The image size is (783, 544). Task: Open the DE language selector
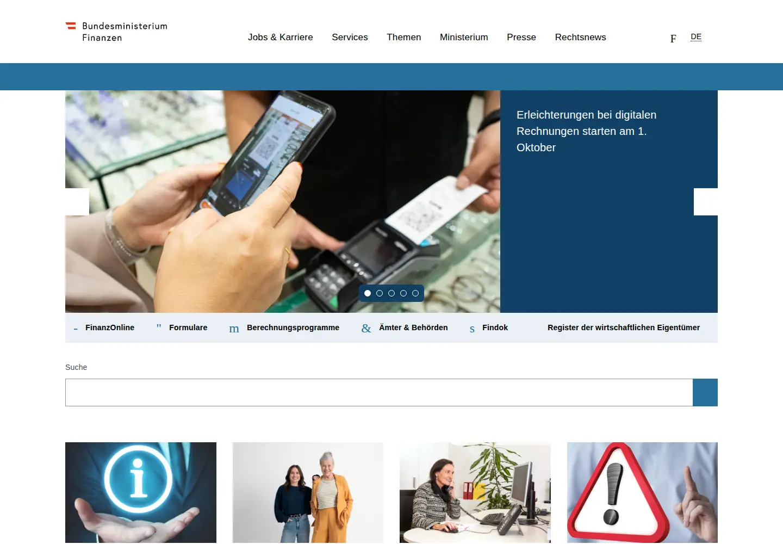tap(696, 37)
